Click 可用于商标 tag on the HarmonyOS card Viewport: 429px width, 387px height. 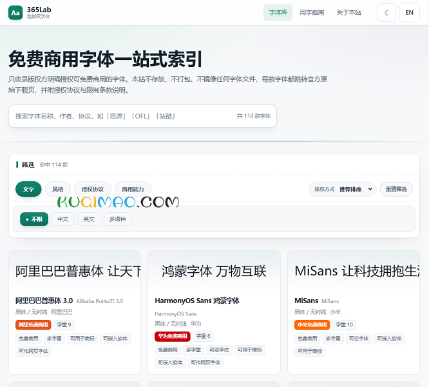tap(249, 350)
